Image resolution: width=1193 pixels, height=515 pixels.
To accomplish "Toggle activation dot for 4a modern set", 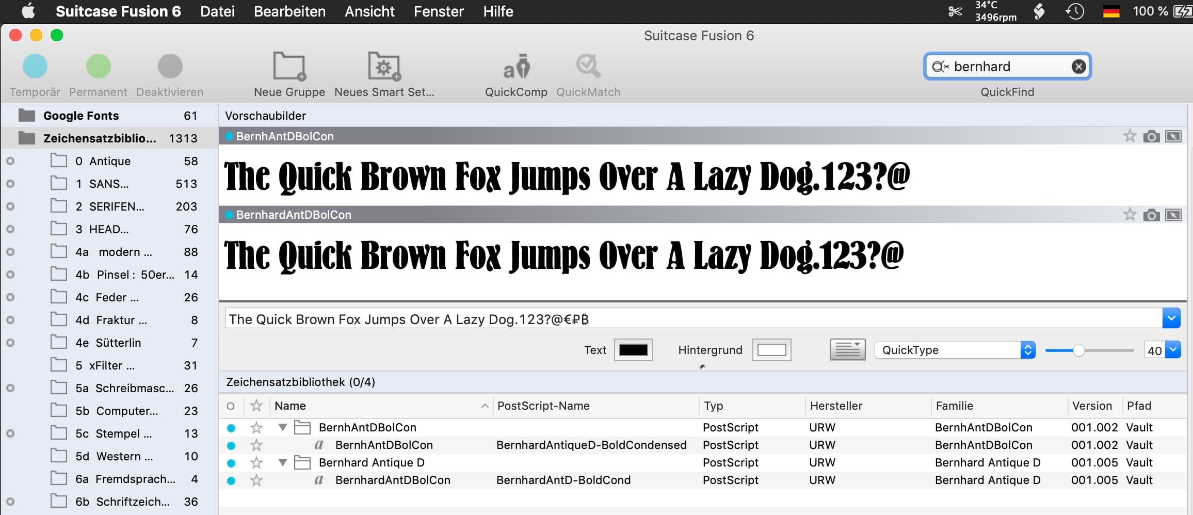I will (10, 252).
